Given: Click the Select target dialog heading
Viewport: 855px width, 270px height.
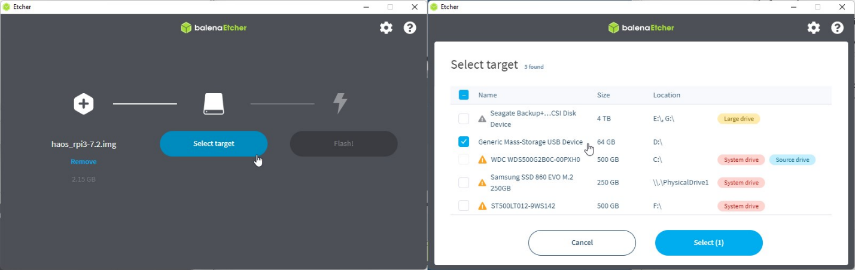Looking at the screenshot, I should click(484, 65).
